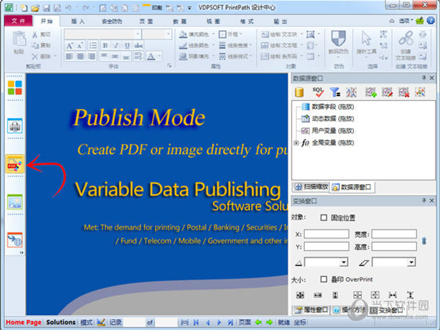Image resolution: width=440 pixels, height=330 pixels.
Task: Click the create text link chain icon
Action: [x=406, y=38]
